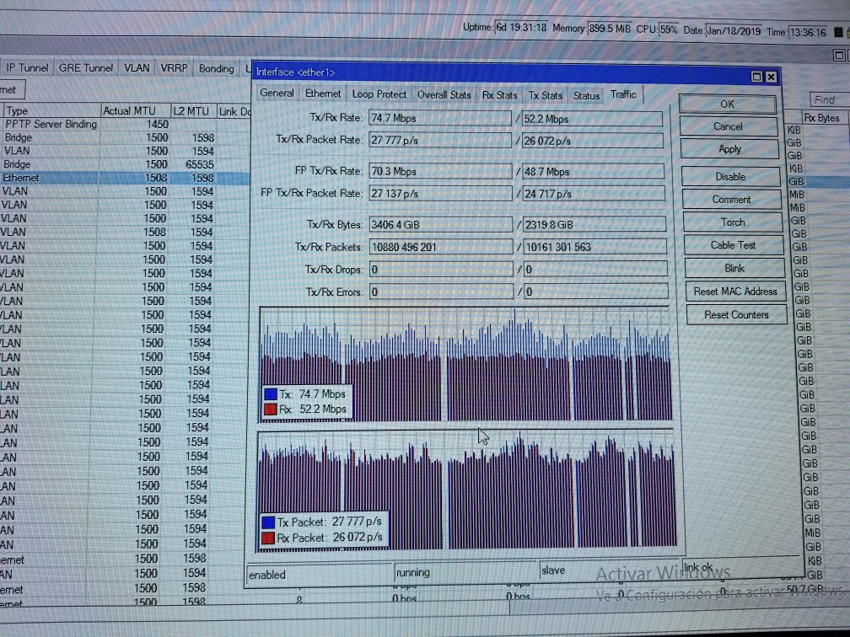Switch to the VLAN tab
850x637 pixels.
137,67
